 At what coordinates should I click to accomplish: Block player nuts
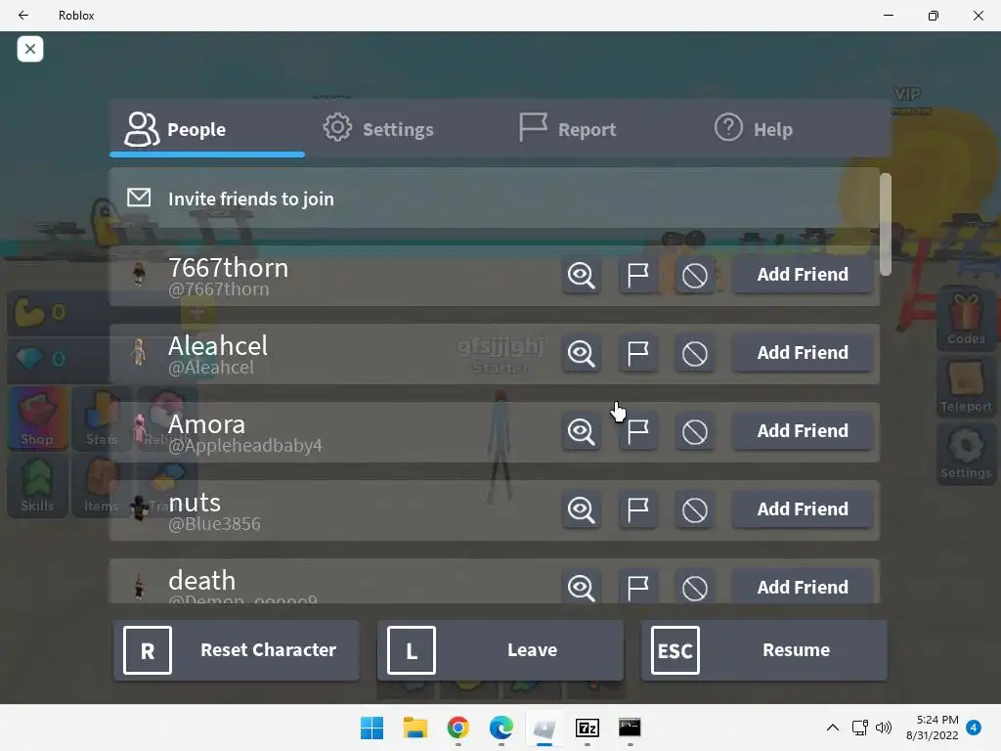coord(695,509)
